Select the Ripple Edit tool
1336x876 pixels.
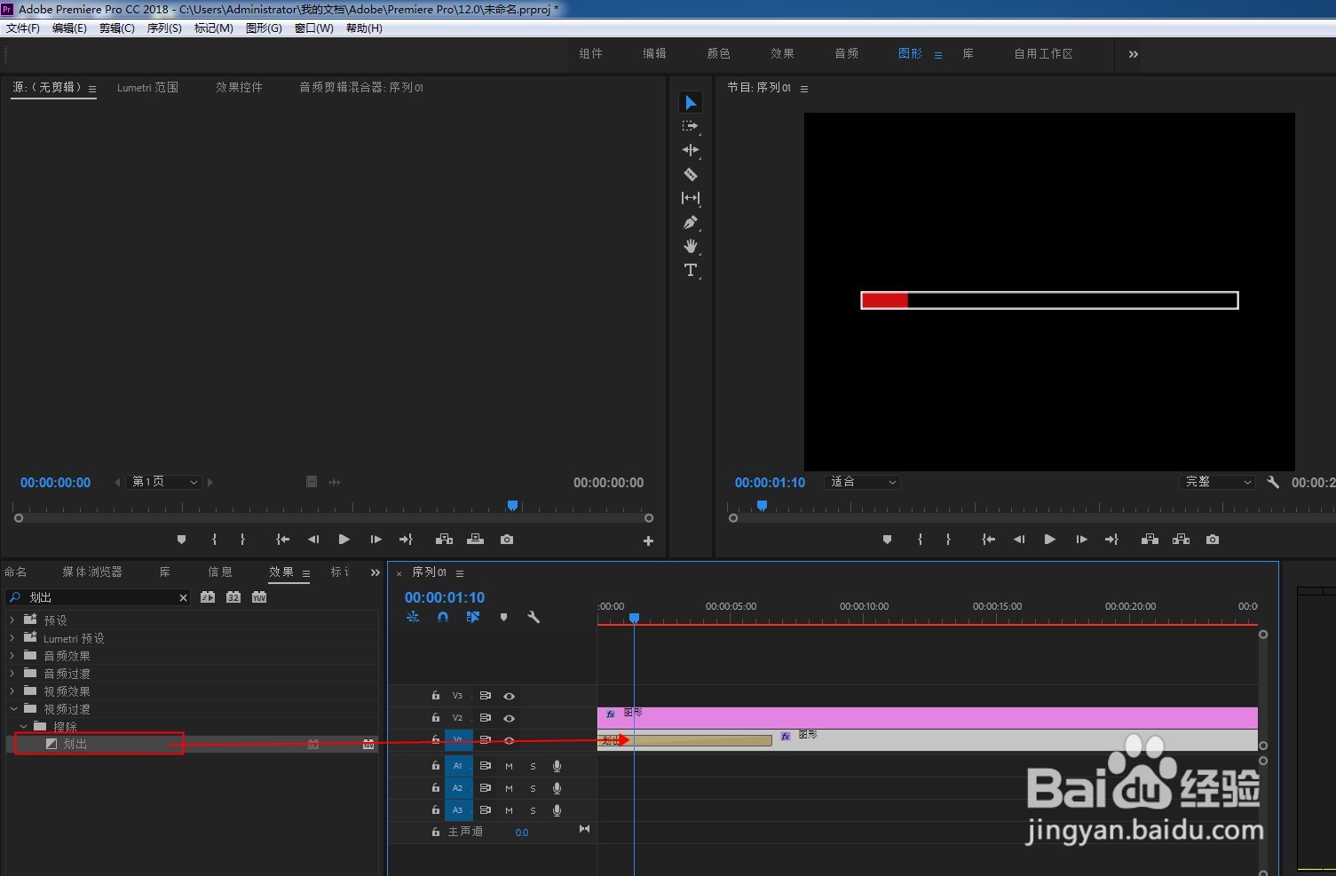pos(691,150)
